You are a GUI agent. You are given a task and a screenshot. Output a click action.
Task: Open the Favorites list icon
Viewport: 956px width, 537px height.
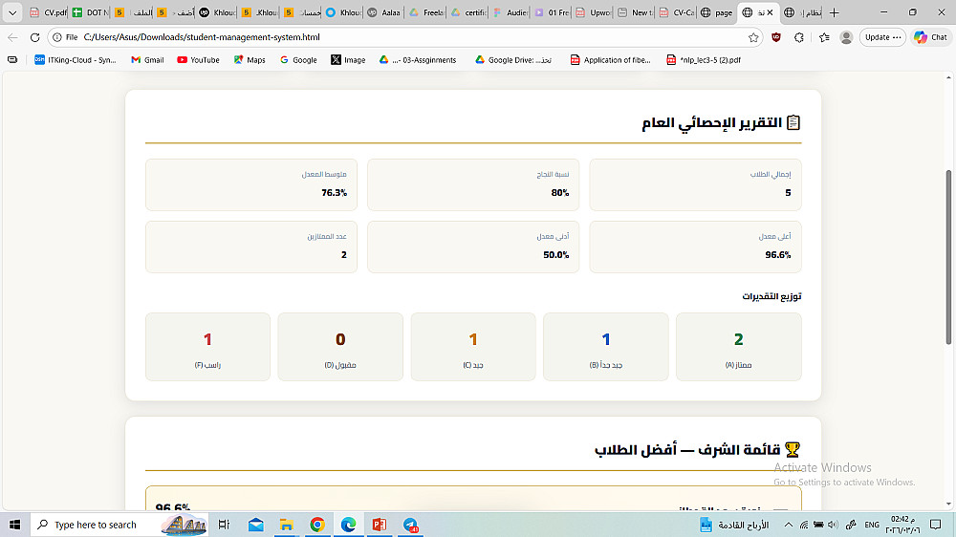[824, 37]
